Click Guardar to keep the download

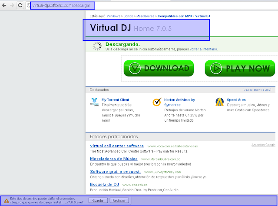tap(98, 201)
